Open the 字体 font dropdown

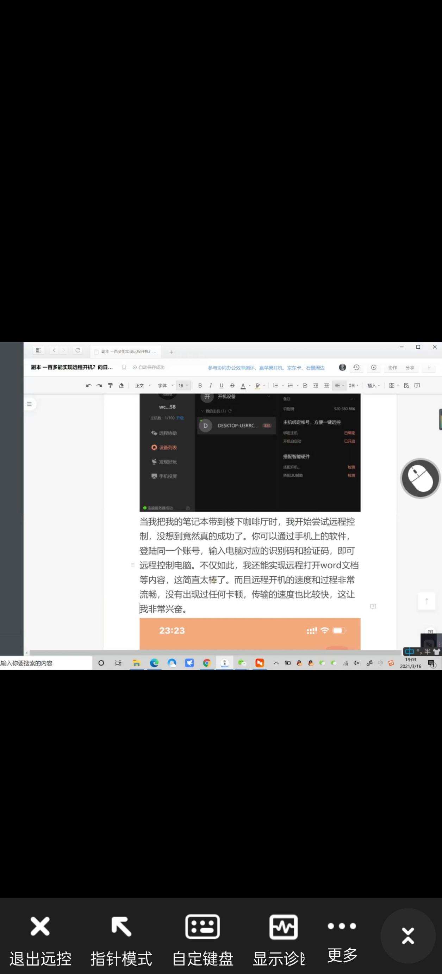click(x=166, y=386)
